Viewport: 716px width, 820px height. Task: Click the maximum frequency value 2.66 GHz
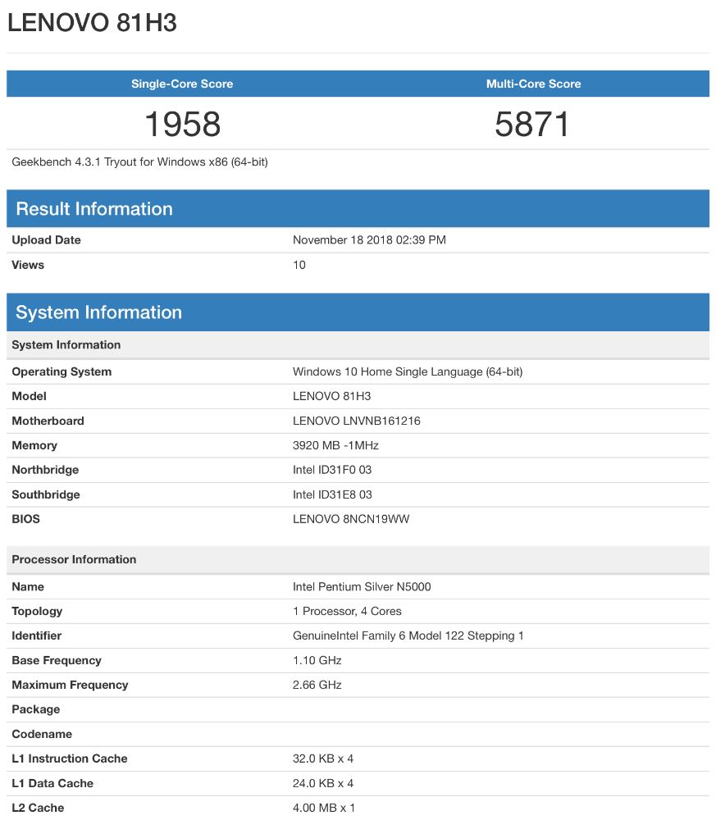pos(317,685)
